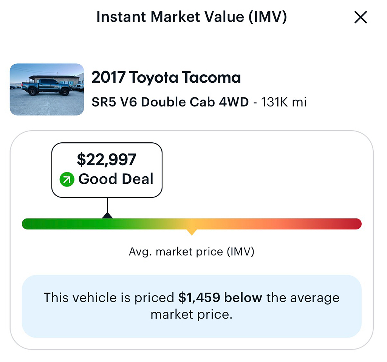Click the green Good Deal arrow icon
The width and height of the screenshot is (387, 362).
(x=67, y=179)
